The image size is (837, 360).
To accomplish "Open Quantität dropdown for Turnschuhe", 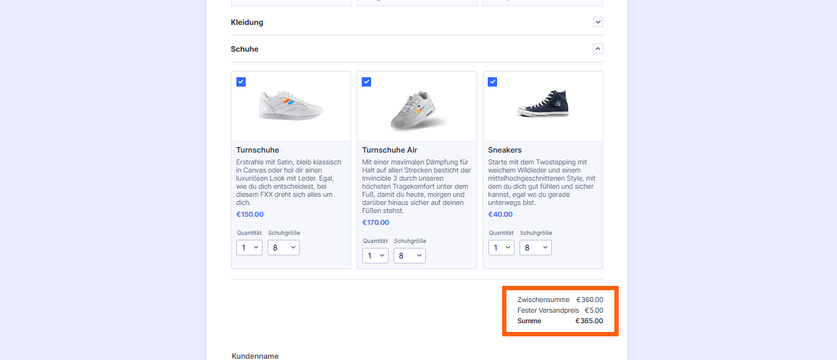I will [249, 247].
